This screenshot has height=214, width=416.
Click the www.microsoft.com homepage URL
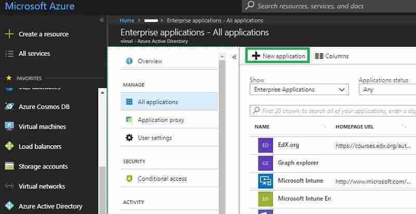coord(373,182)
